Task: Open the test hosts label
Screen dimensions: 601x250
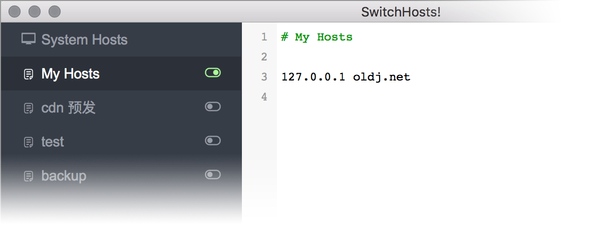Action: [53, 142]
